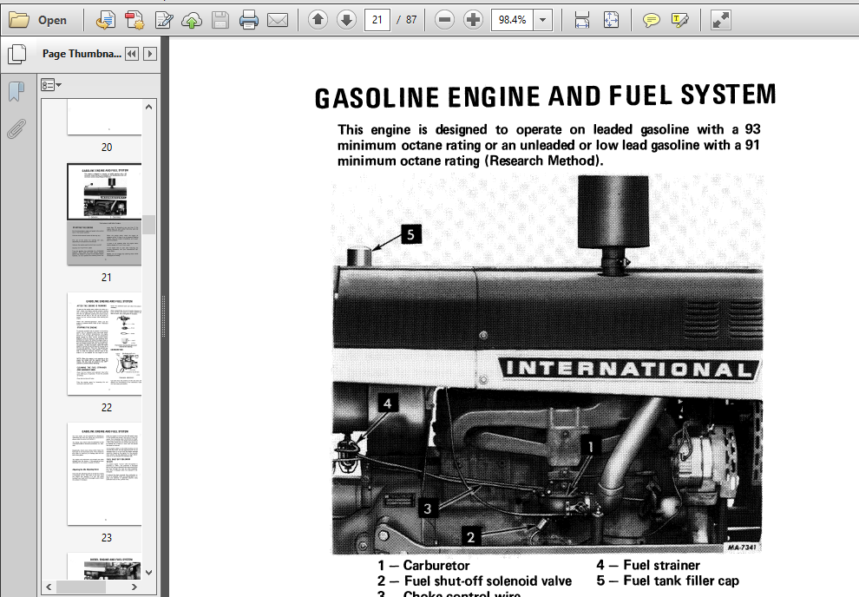The image size is (859, 597).
Task: Open the Attachments paperclip pane
Action: (16, 129)
